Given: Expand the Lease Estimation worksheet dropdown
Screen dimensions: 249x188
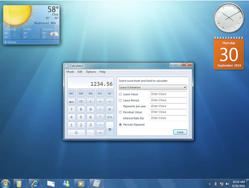Looking at the screenshot, I should [x=153, y=87].
